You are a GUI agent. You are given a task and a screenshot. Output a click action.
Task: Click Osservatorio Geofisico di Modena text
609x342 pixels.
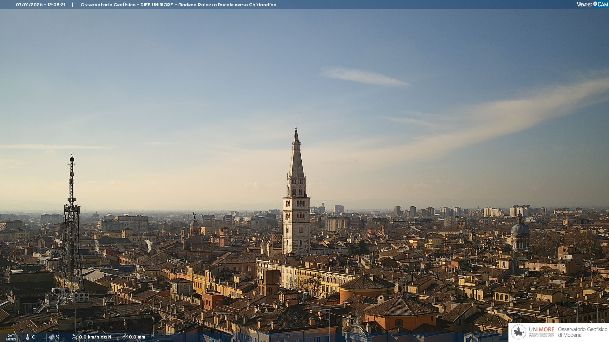582,332
